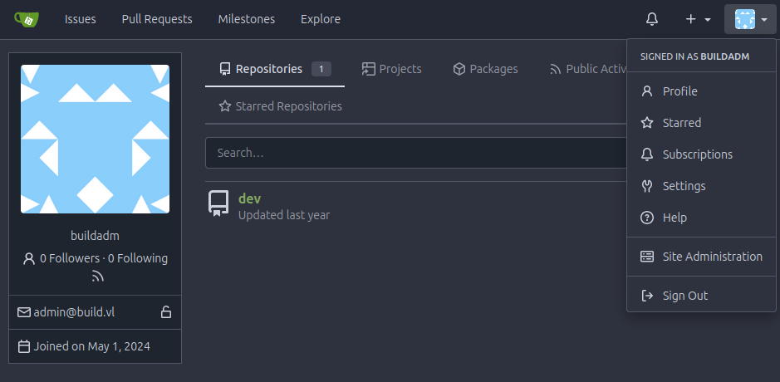Click the Gitea logo home icon
Image resolution: width=780 pixels, height=382 pixels.
point(27,19)
